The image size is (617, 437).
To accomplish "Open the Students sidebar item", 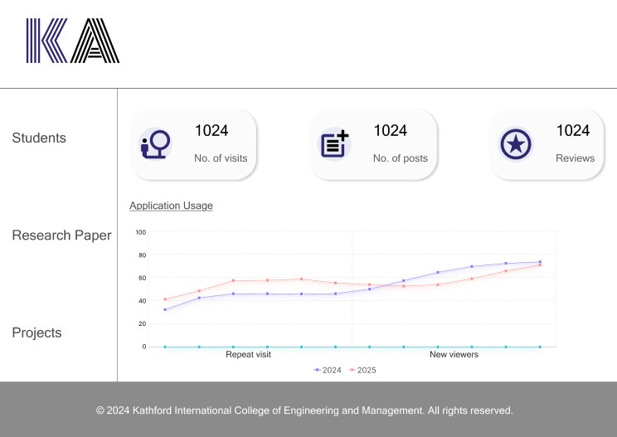I will pyautogui.click(x=39, y=138).
